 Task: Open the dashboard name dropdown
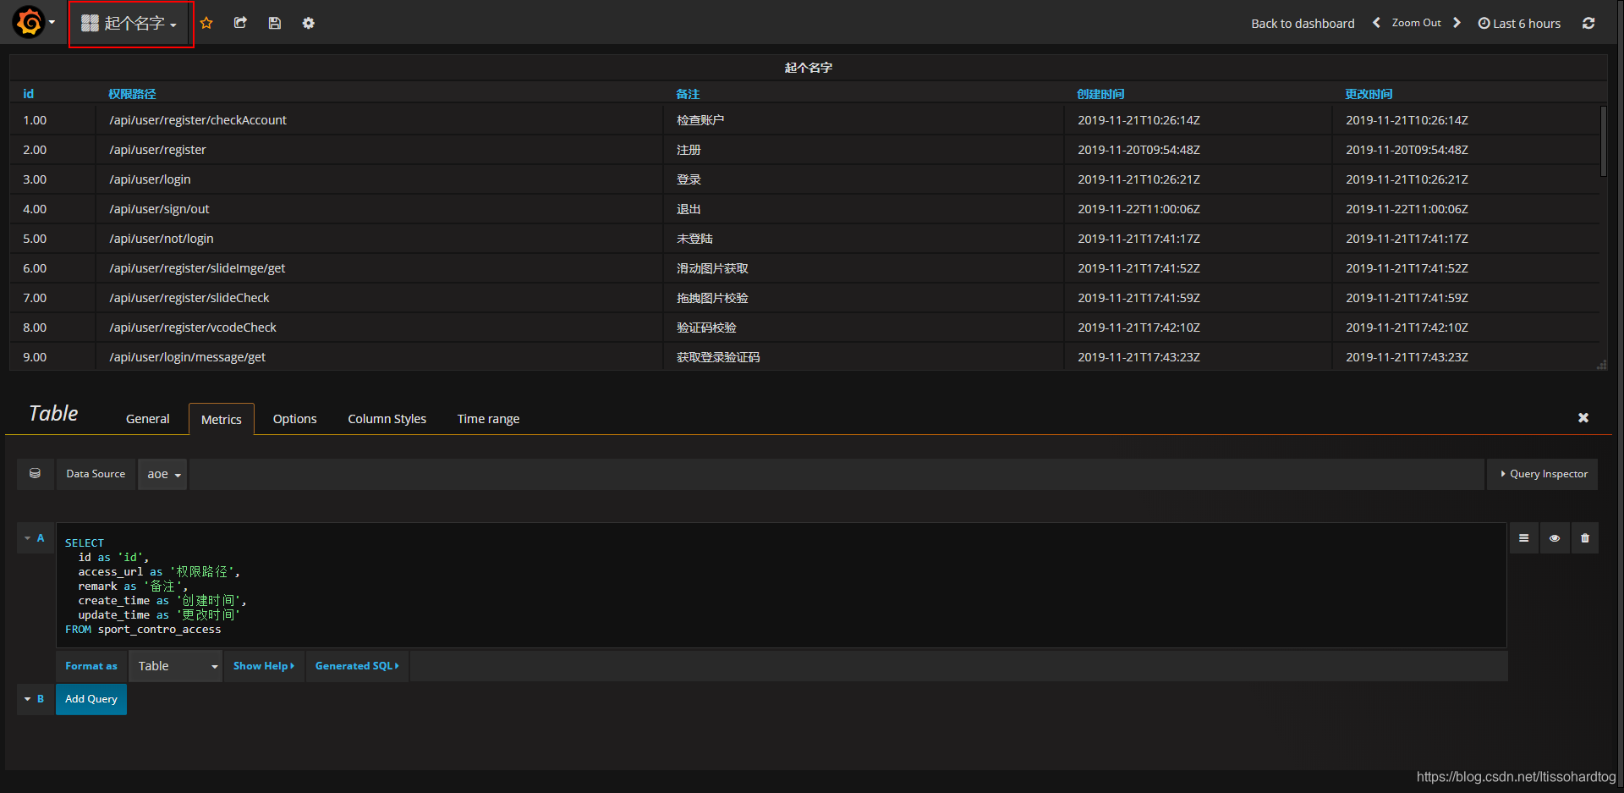point(129,24)
